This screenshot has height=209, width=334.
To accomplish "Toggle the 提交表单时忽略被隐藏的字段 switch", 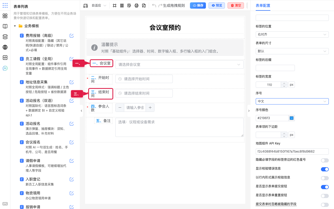I will [x=325, y=205].
